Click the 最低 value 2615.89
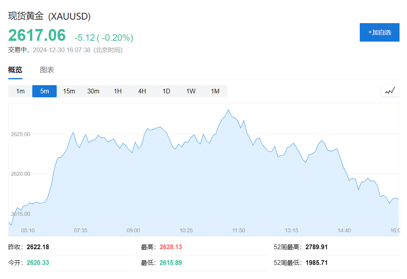 (x=170, y=263)
